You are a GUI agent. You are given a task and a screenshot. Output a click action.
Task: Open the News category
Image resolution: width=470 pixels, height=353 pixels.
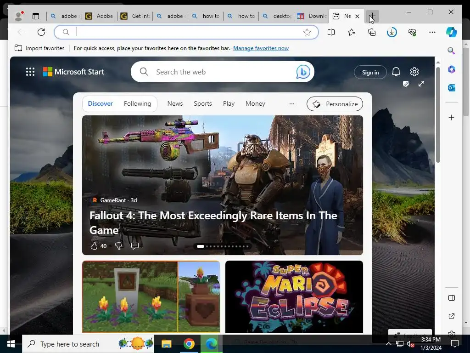tap(175, 103)
